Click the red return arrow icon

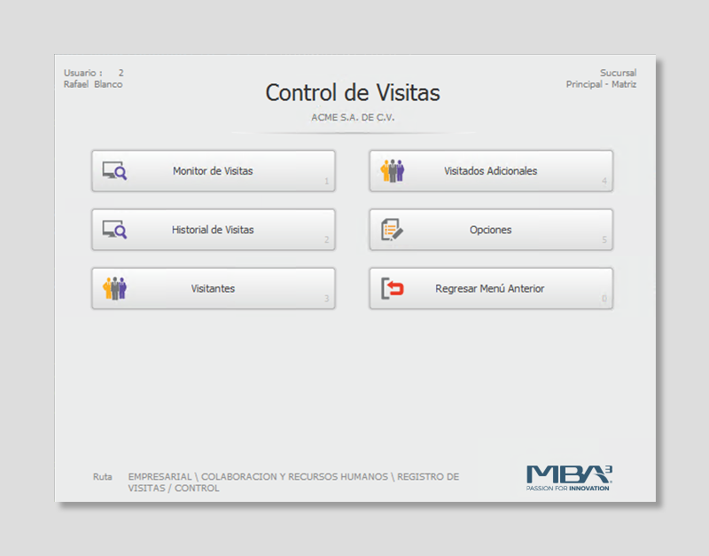pos(392,288)
